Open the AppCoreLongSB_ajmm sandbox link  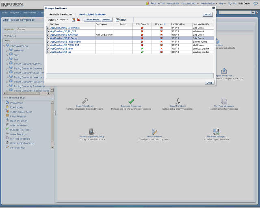62,48
